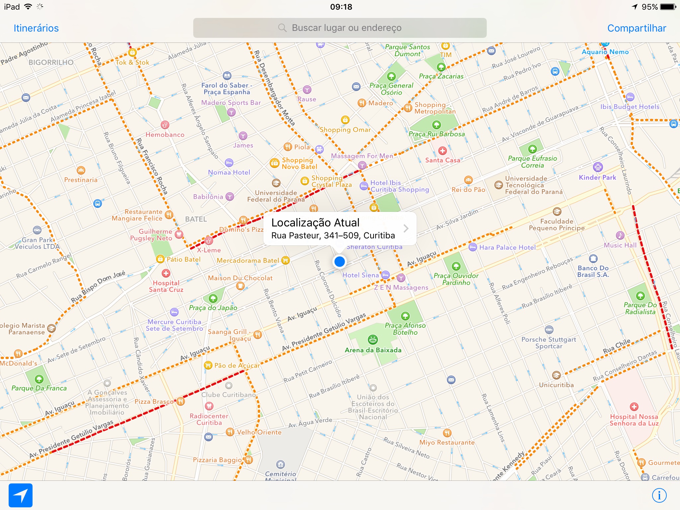
Task: Select the Parque Eufrasio Correia pin
Action: pyautogui.click(x=532, y=149)
